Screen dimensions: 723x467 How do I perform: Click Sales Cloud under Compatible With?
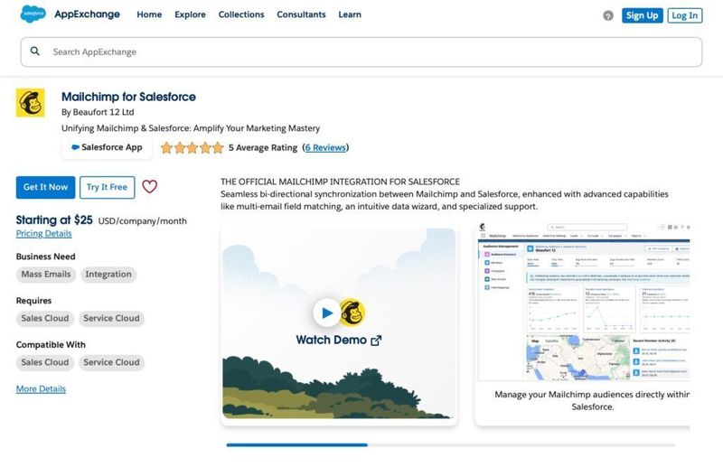(44, 362)
